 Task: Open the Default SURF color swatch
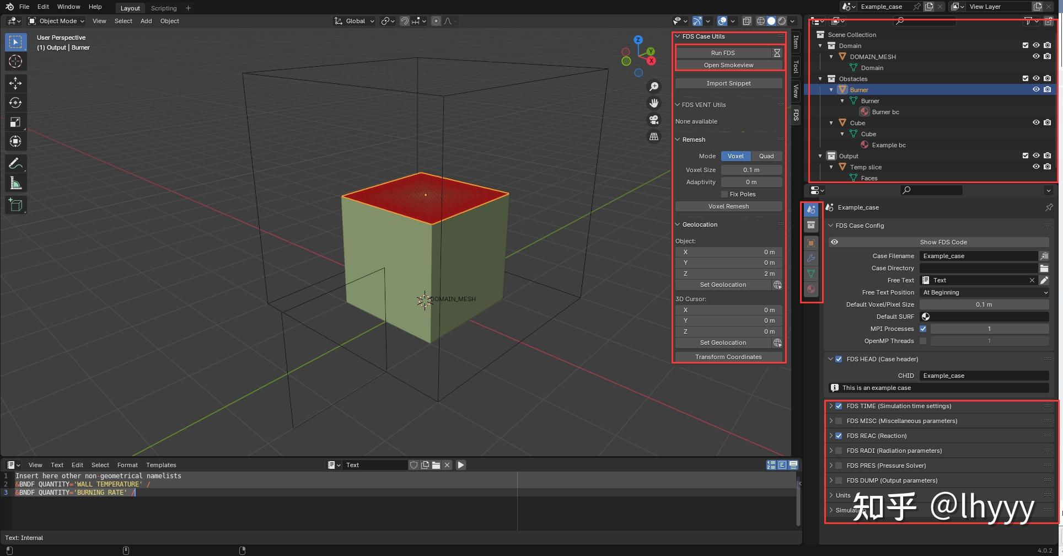click(925, 316)
